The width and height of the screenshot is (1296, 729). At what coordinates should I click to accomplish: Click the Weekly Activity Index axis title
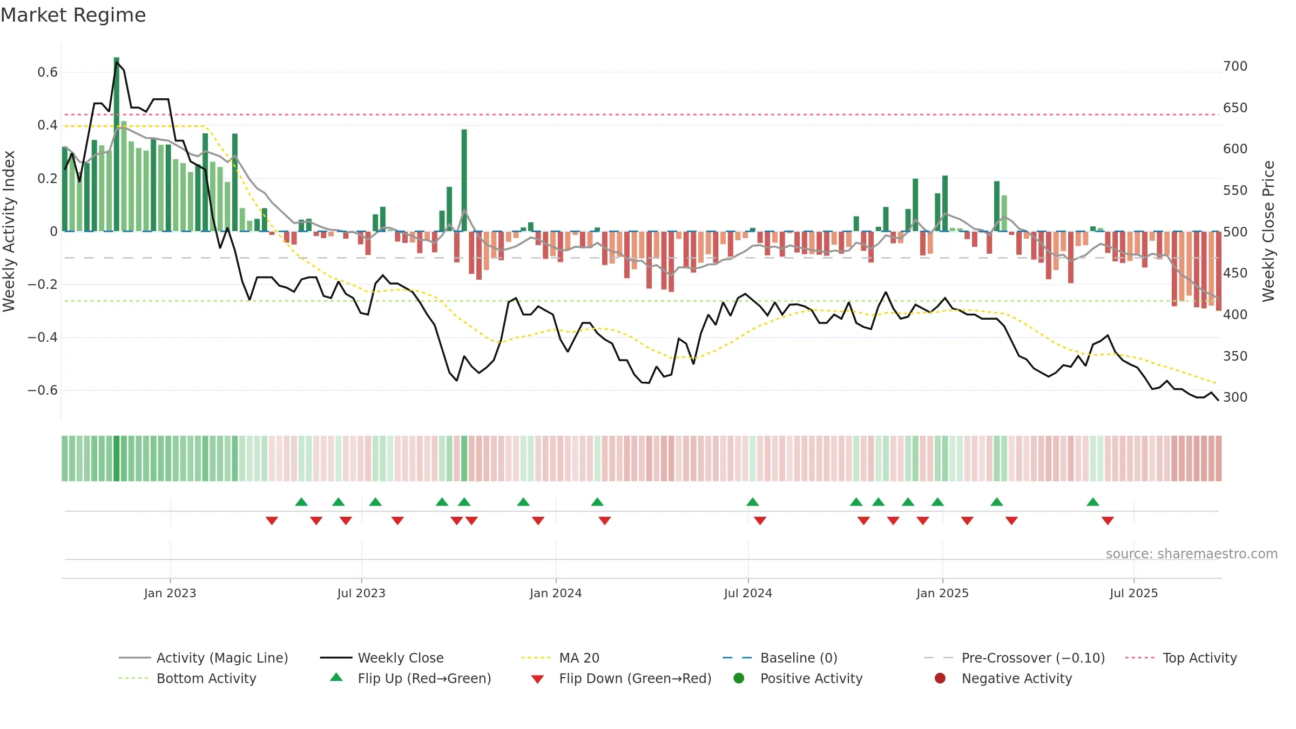pyautogui.click(x=9, y=231)
